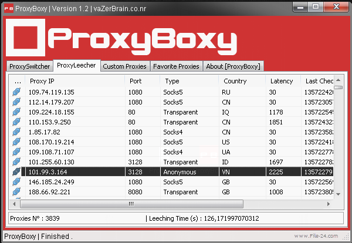Click the proxy icon beside 109.74.119.135
This screenshot has height=243, width=352.
coord(16,92)
